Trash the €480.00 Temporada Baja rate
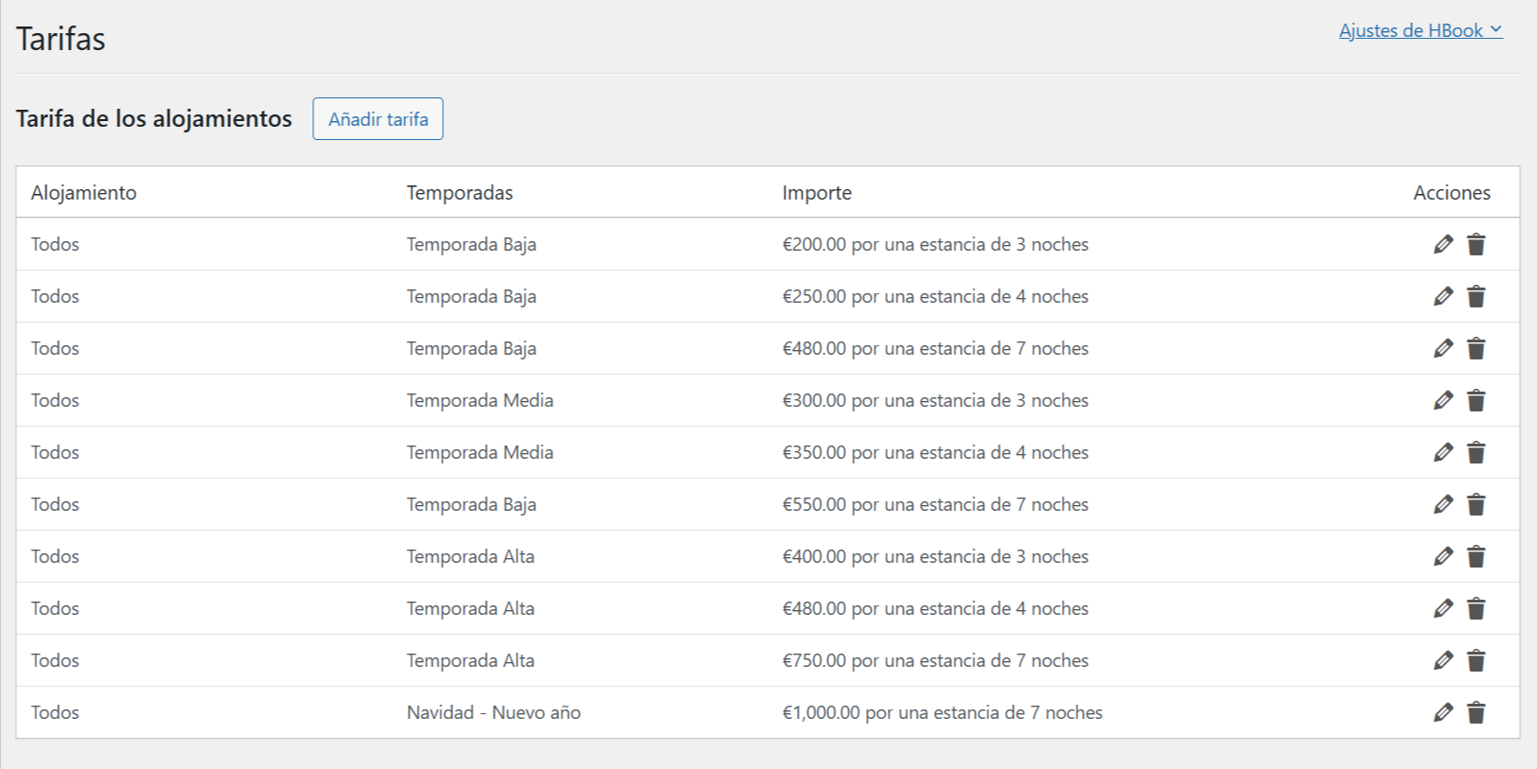The height and width of the screenshot is (769, 1537). tap(1475, 348)
